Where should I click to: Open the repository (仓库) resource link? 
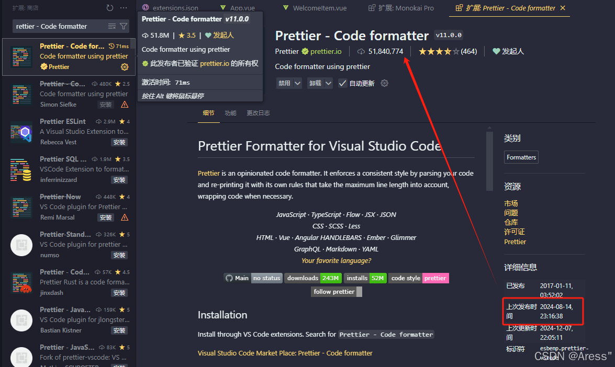511,222
